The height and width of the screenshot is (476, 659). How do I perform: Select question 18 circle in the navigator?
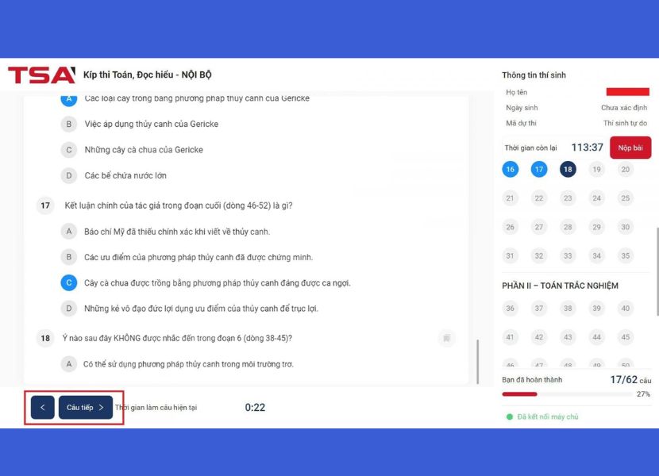568,169
